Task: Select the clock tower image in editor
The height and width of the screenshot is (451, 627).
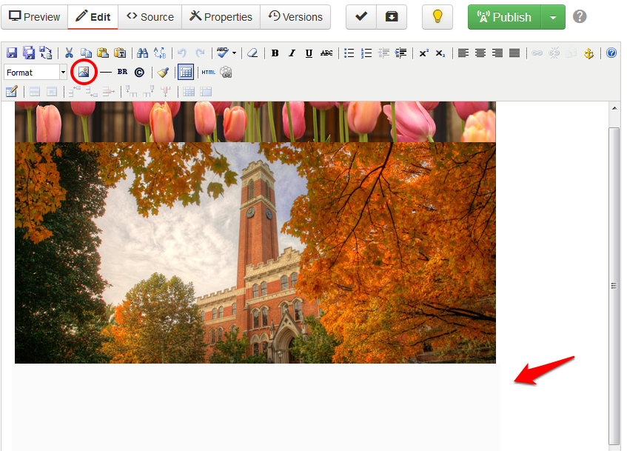Action: pos(255,252)
